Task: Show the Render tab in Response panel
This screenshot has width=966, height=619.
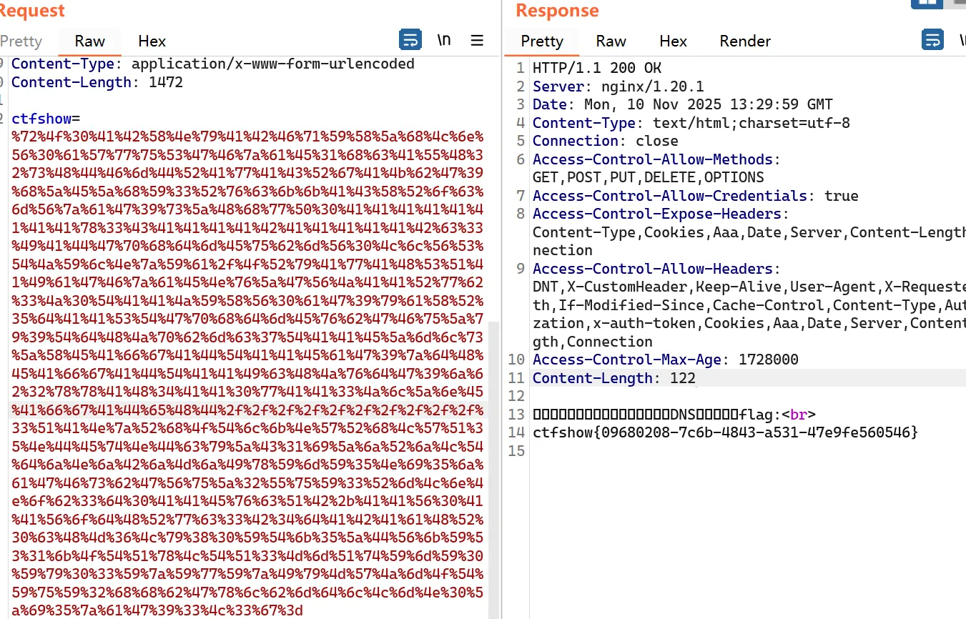Action: (x=745, y=41)
